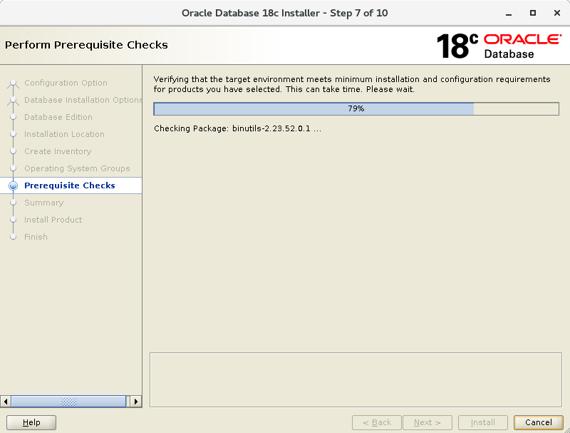Select the Install Product step
Image resolution: width=570 pixels, height=433 pixels.
[53, 220]
